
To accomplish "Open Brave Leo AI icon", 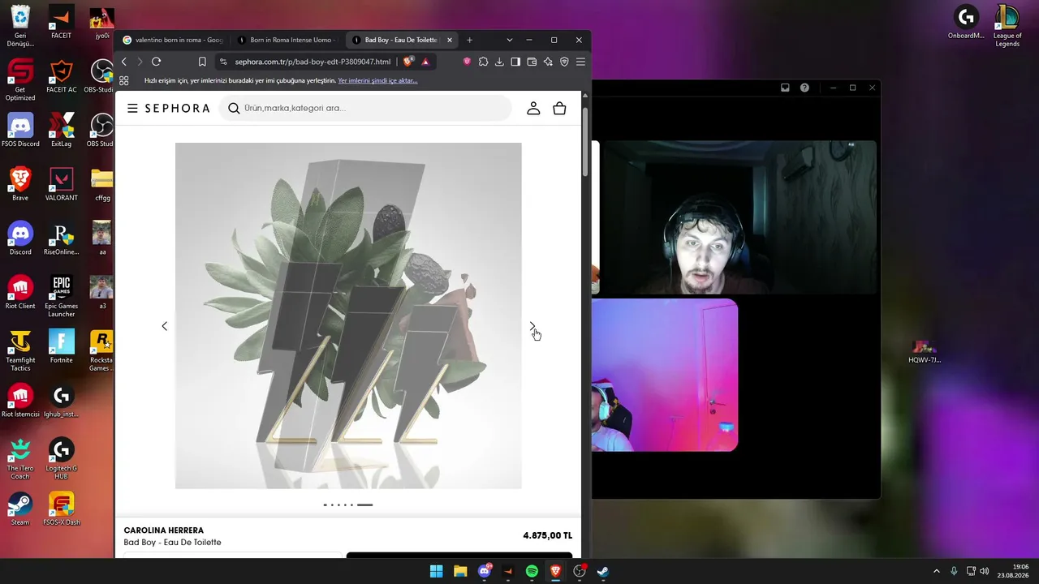I will [548, 62].
